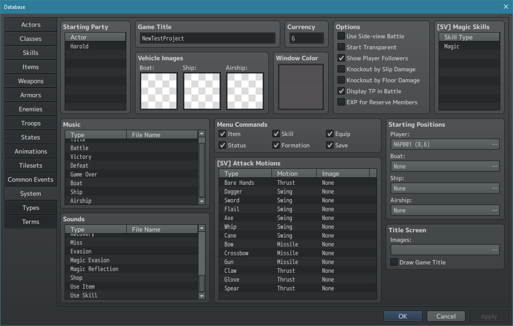513x326 pixels.
Task: Select the Airship vehicle image
Action: (x=245, y=91)
